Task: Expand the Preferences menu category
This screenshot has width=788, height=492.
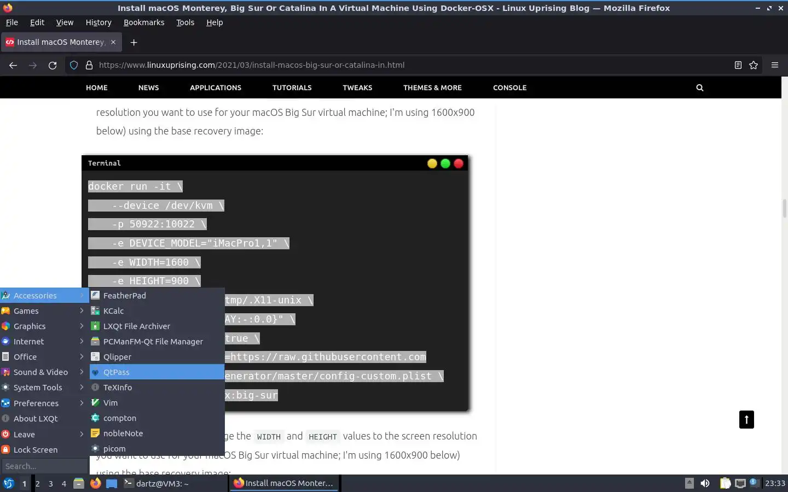Action: tap(44, 403)
